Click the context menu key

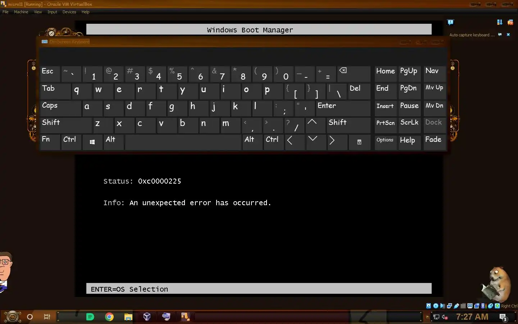pyautogui.click(x=359, y=142)
